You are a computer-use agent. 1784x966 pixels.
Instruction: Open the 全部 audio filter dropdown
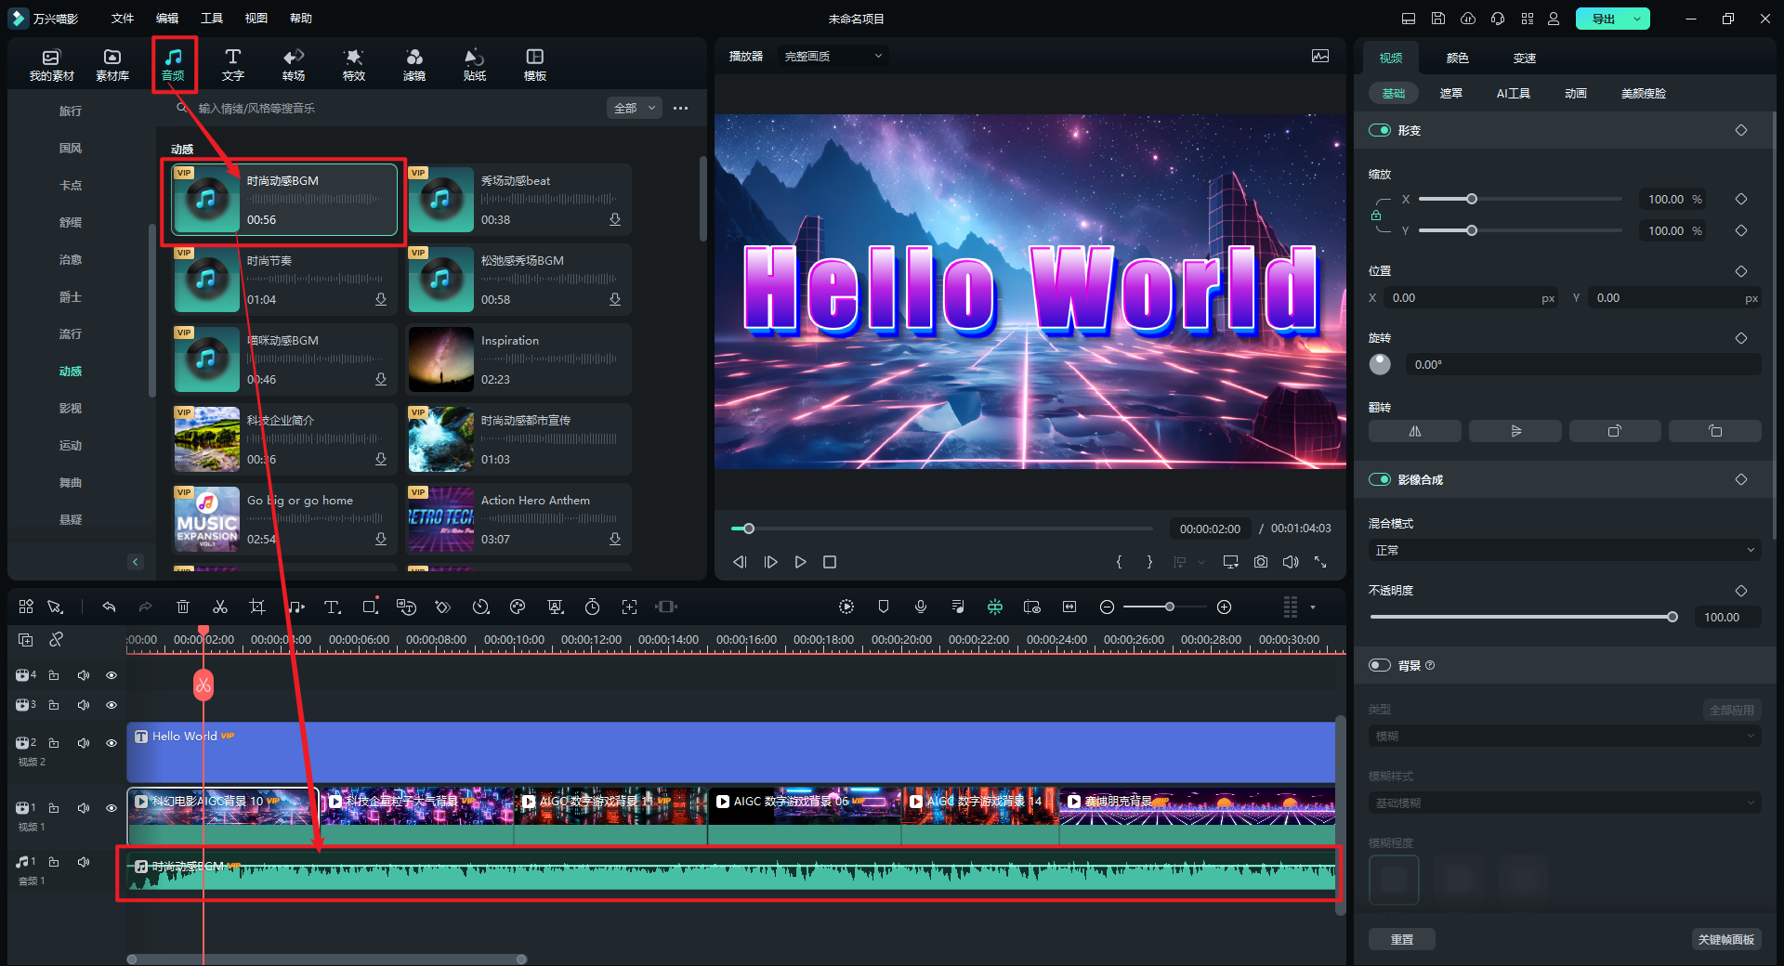pyautogui.click(x=635, y=108)
